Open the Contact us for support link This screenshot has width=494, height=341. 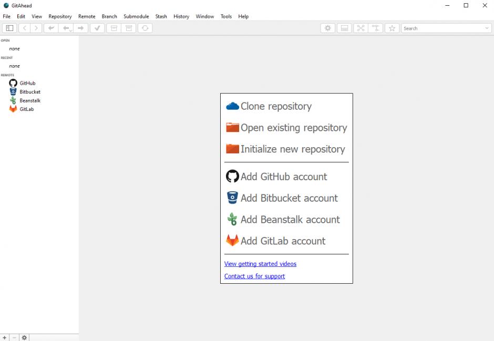(x=254, y=276)
